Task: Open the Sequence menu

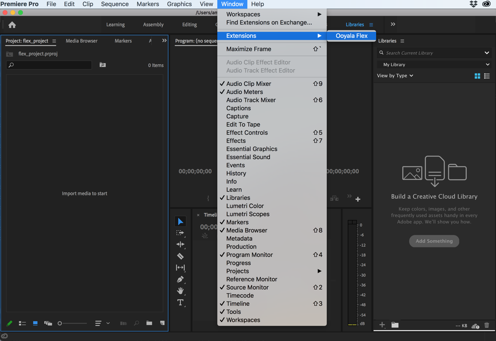Action: 115,4
